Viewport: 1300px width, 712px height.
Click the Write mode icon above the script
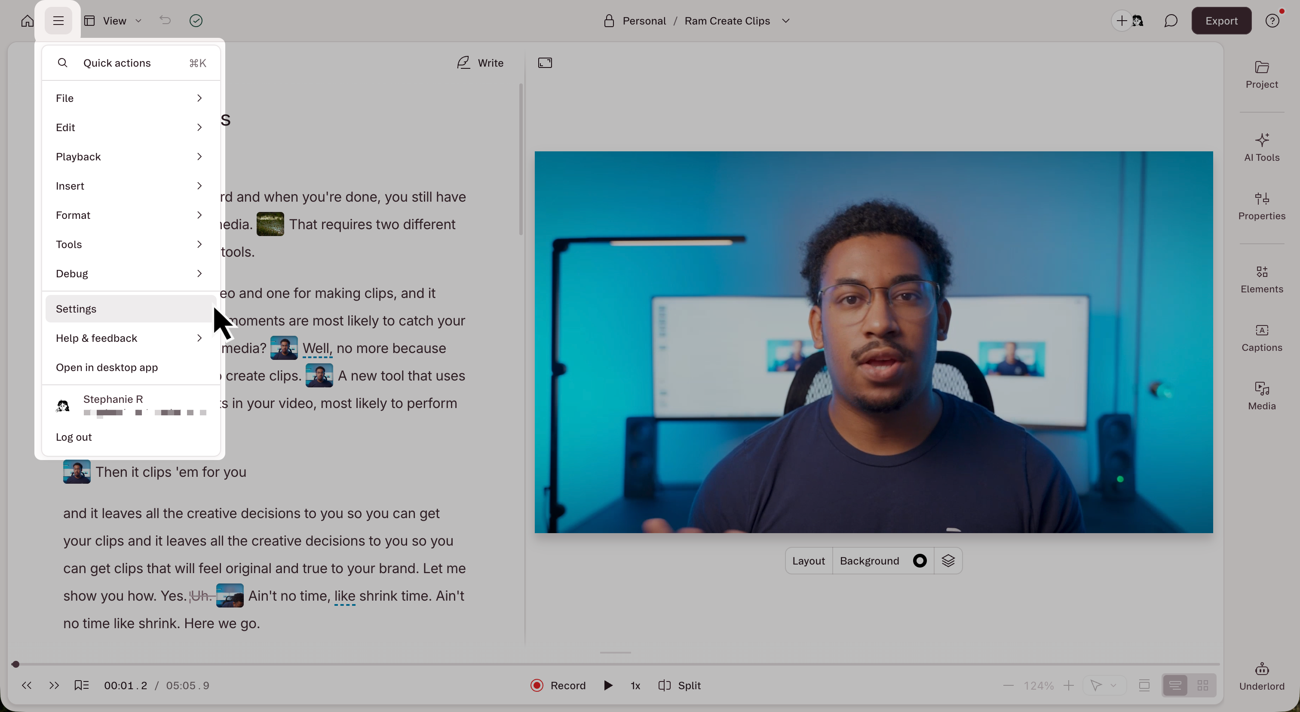click(x=464, y=63)
